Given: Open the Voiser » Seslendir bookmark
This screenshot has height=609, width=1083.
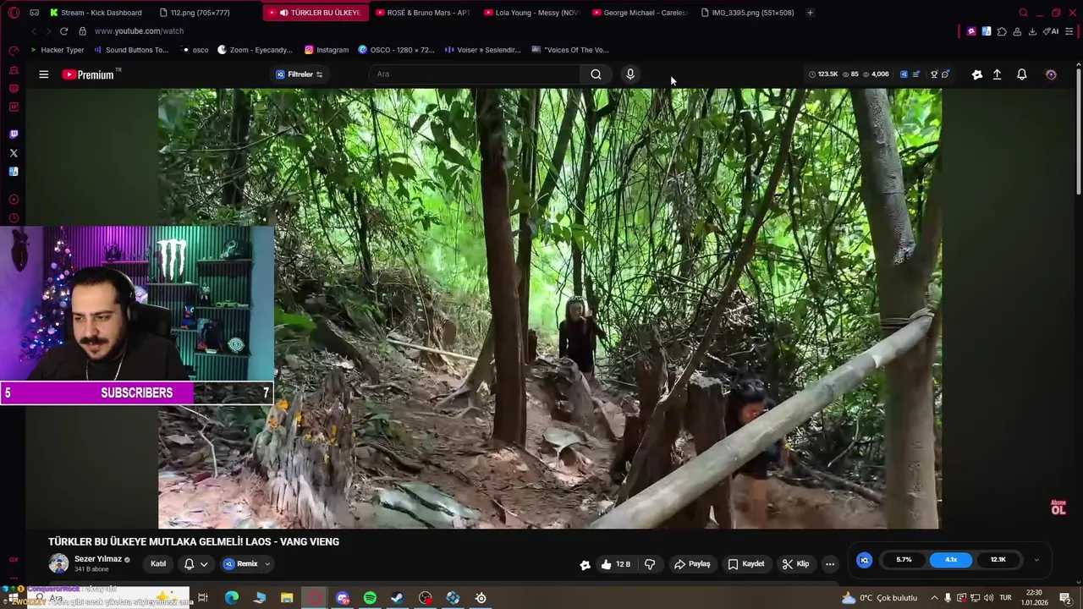Looking at the screenshot, I should click(x=482, y=50).
